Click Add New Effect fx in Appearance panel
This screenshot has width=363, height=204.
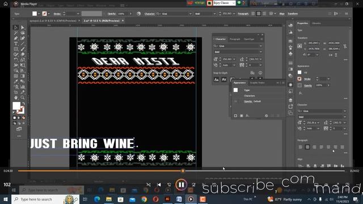coord(247,116)
